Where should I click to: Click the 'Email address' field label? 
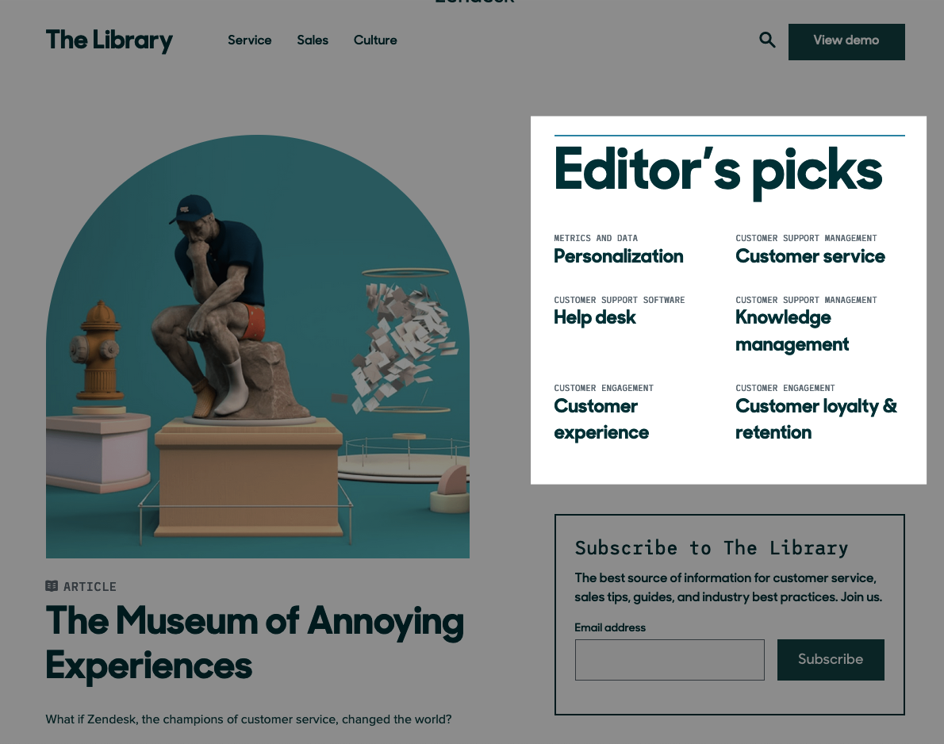[610, 628]
